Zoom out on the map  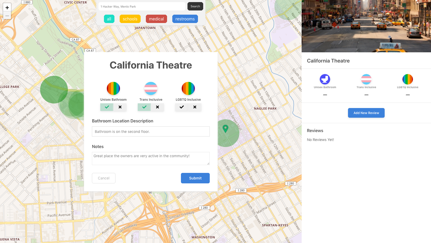pos(7,16)
